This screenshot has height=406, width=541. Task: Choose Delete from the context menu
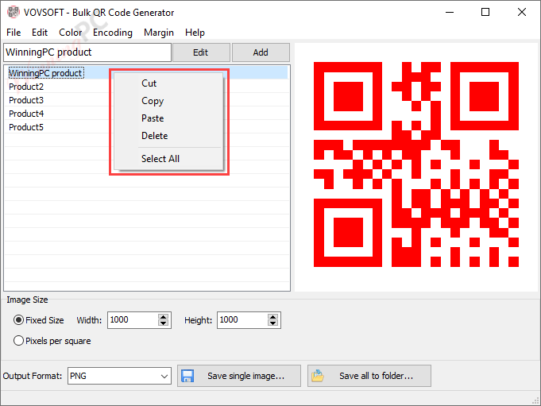coord(169,136)
